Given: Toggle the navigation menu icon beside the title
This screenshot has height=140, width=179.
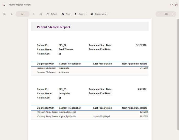Looking at the screenshot, I should [4, 5].
